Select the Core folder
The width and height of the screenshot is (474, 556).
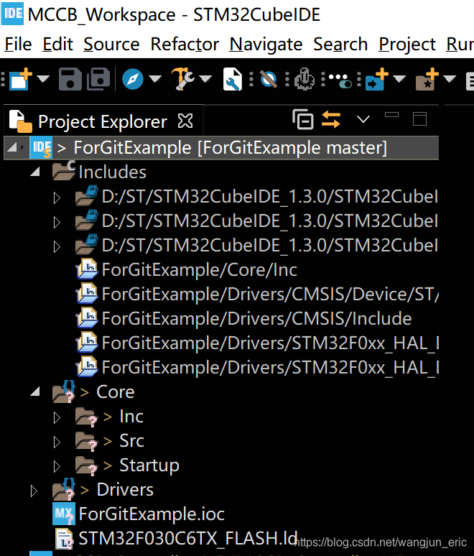pos(115,391)
